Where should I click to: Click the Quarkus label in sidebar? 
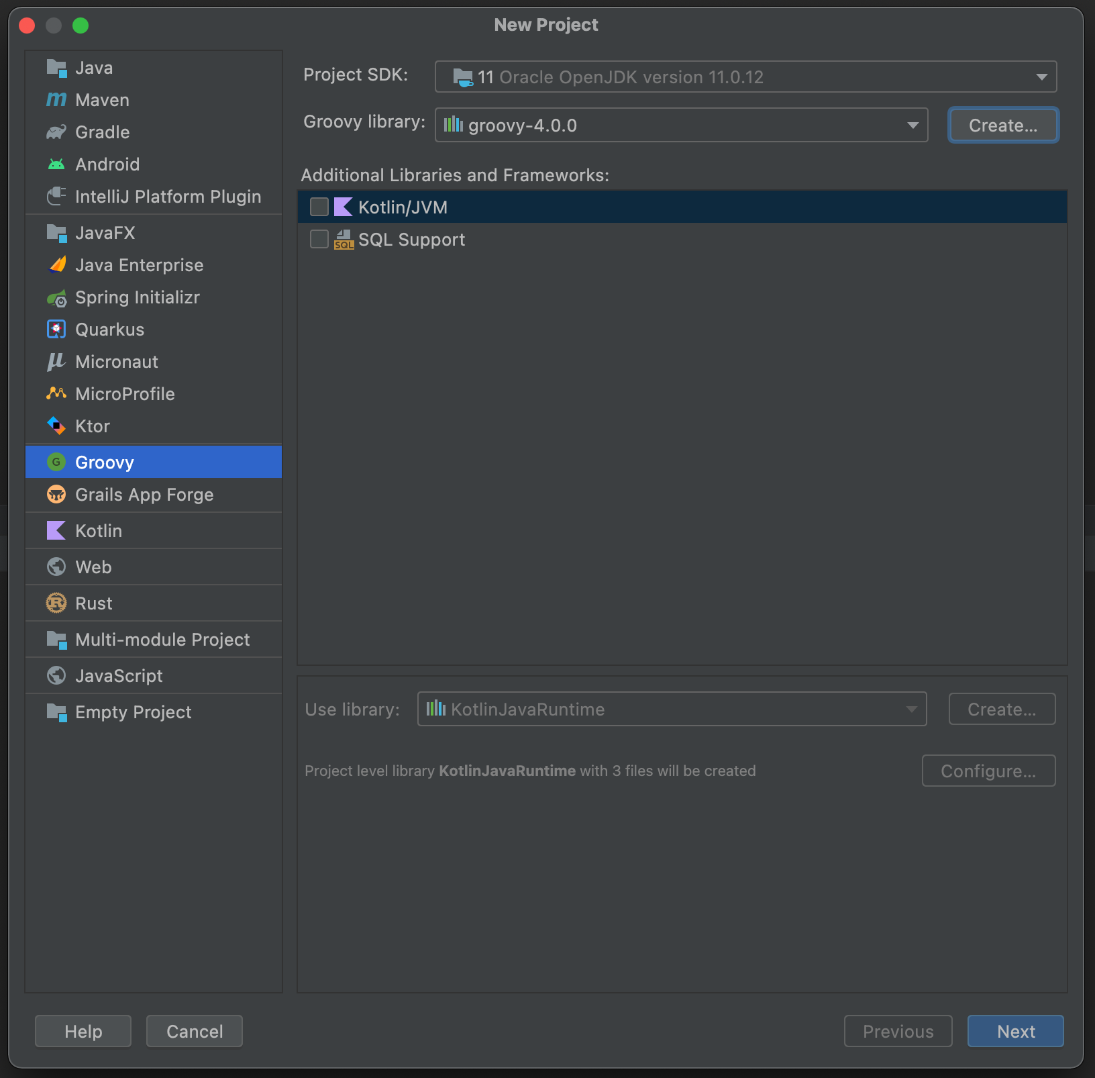110,330
